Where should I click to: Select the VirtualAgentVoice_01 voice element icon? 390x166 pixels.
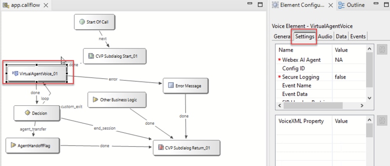click(15, 73)
